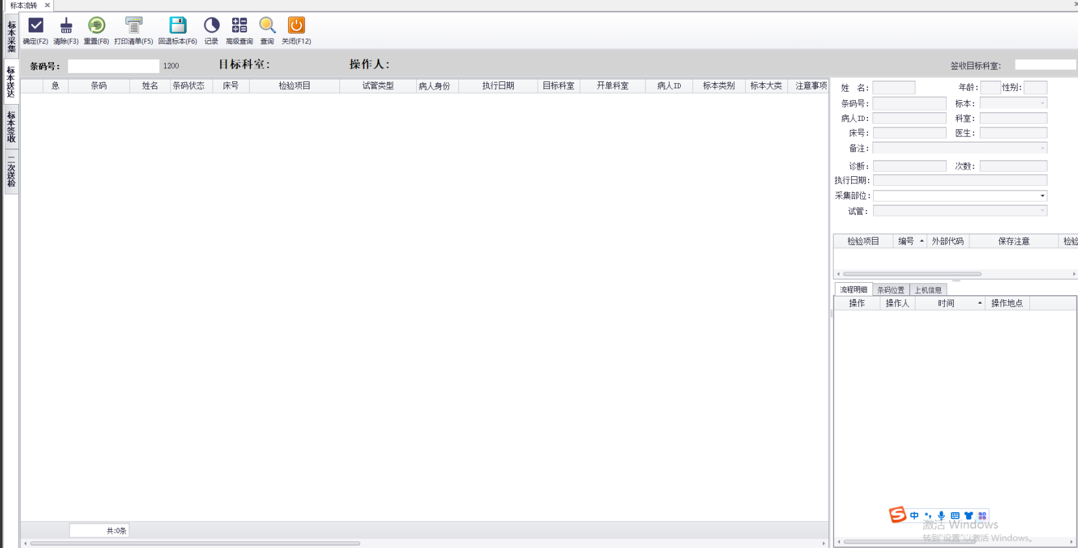
Task: Open the 试管 dropdown
Action: (x=1042, y=211)
